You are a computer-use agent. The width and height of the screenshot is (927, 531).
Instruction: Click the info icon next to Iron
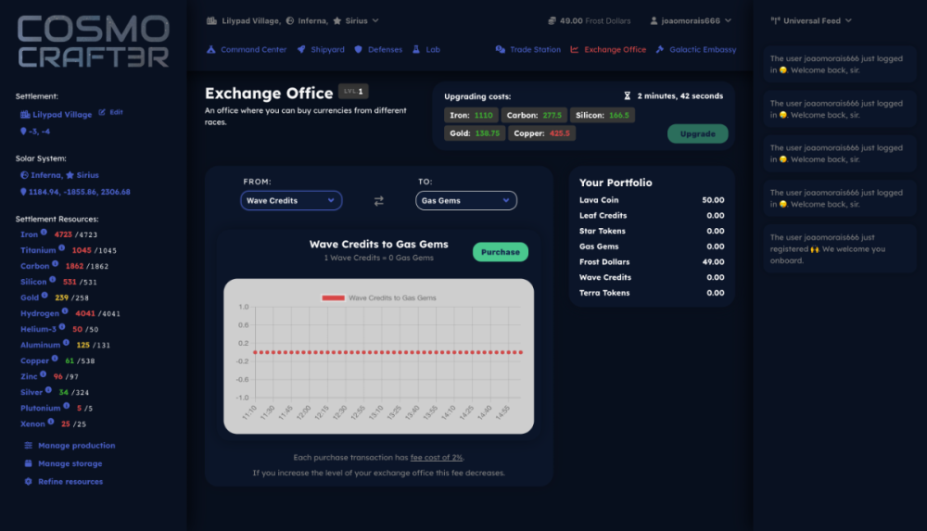click(x=45, y=234)
